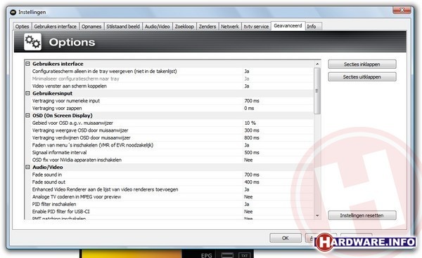Click the settings list scroll down arrow
The height and width of the screenshot is (258, 422).
click(317, 216)
